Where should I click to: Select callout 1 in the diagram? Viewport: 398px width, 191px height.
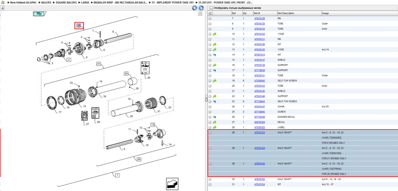point(117,175)
